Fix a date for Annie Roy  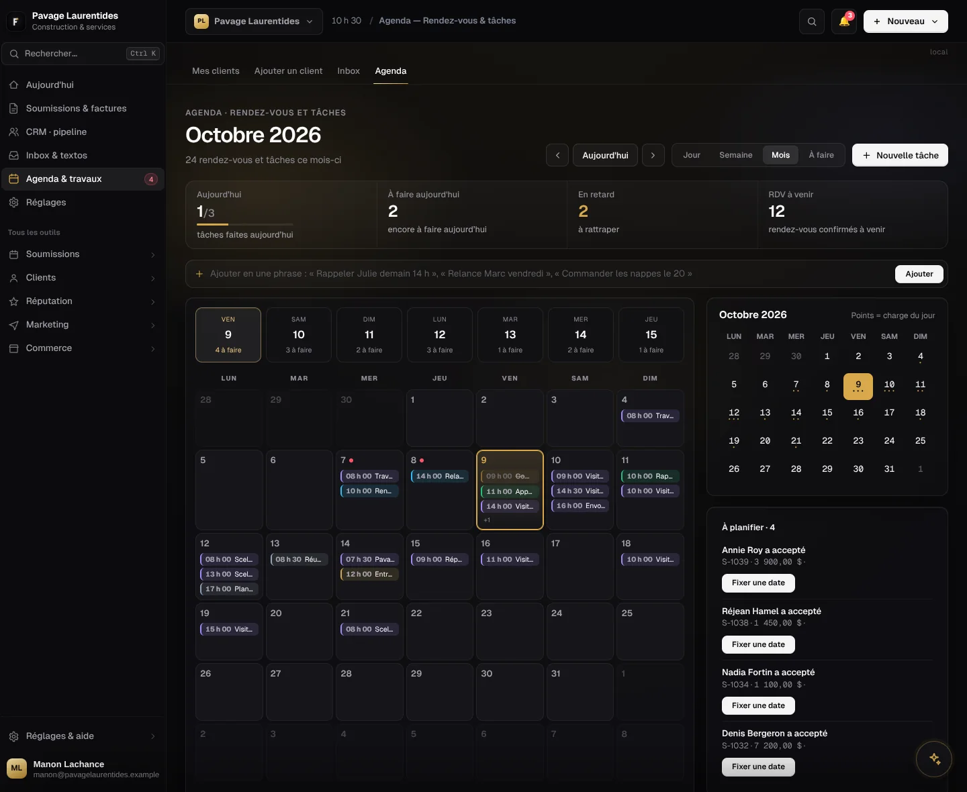click(758, 583)
